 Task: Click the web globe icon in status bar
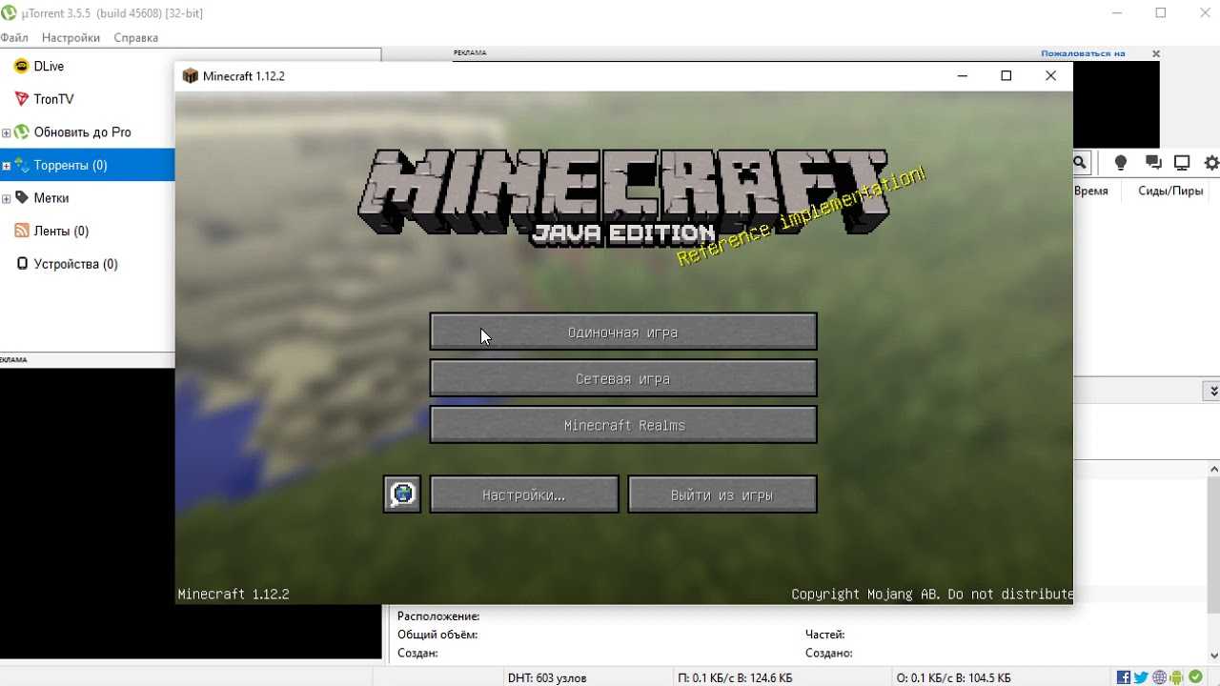pos(1159,677)
